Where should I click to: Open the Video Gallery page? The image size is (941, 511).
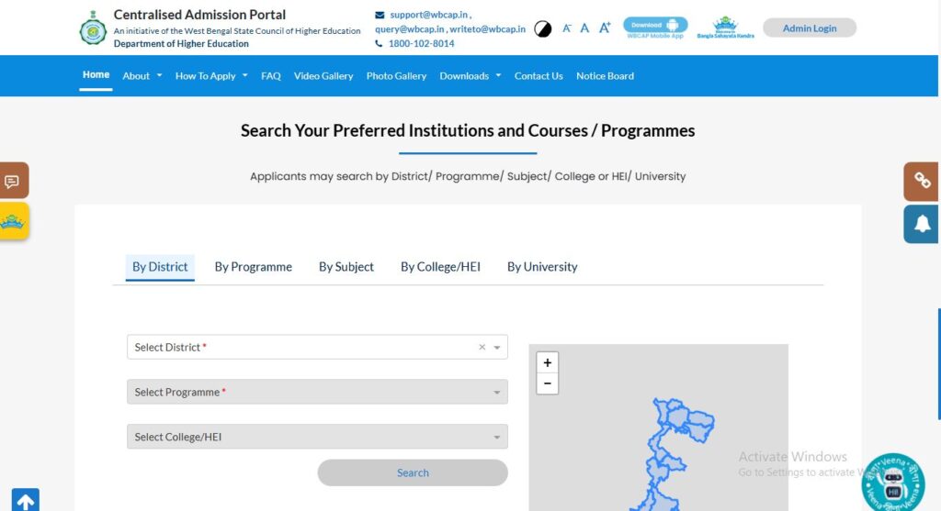(x=323, y=76)
